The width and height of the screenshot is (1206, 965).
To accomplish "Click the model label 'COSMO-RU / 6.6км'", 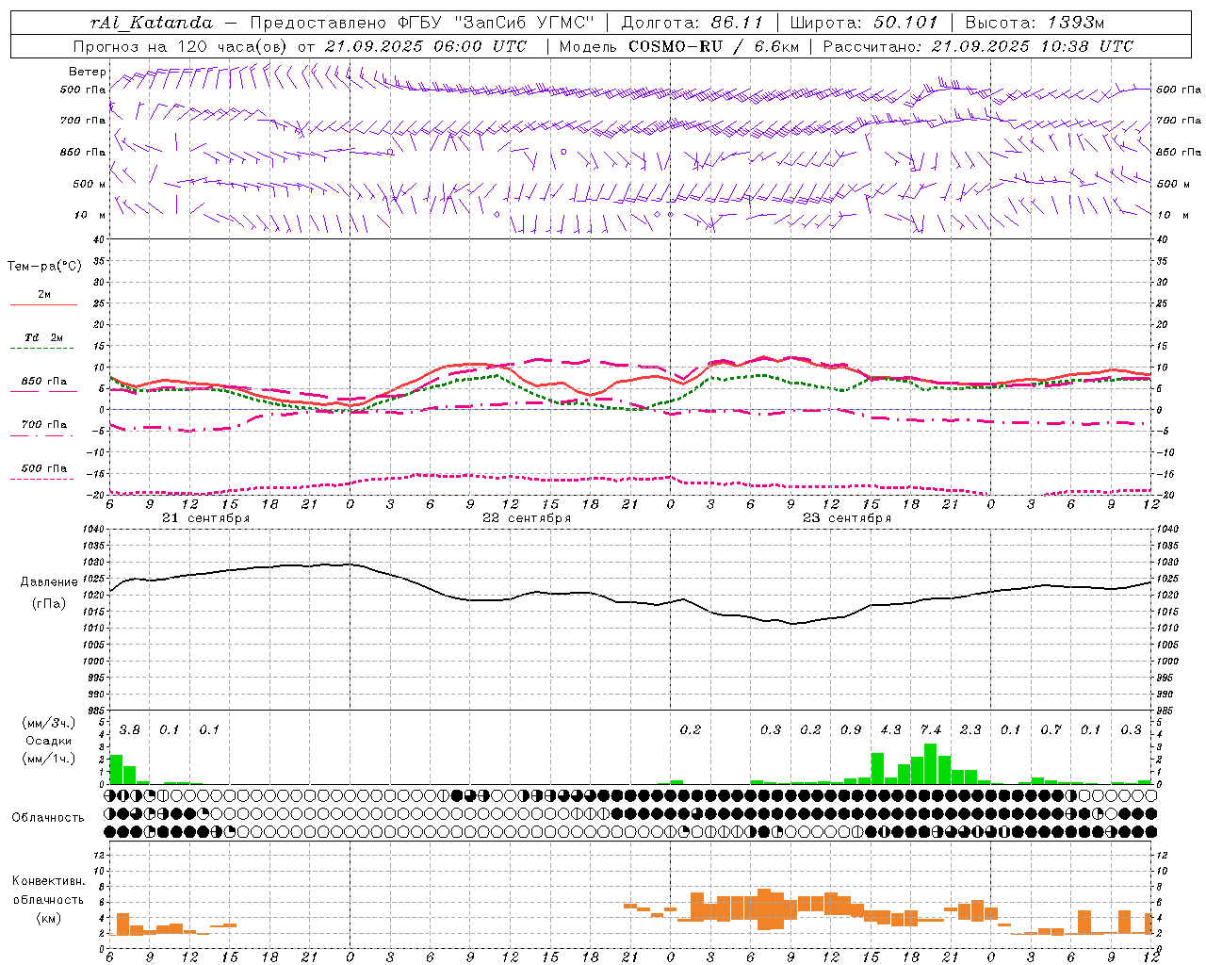I will pyautogui.click(x=713, y=46).
